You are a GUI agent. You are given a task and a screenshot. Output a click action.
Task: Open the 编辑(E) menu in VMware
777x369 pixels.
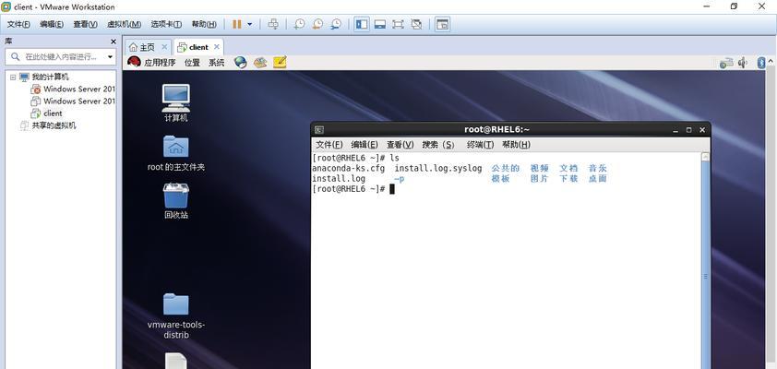[x=52, y=24]
